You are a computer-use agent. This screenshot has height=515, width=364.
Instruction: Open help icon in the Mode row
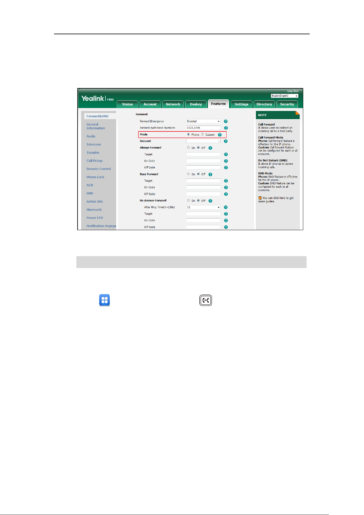220,135
